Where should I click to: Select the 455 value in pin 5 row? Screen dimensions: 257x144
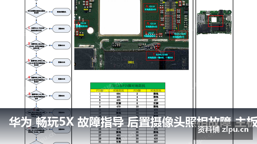click(118, 100)
